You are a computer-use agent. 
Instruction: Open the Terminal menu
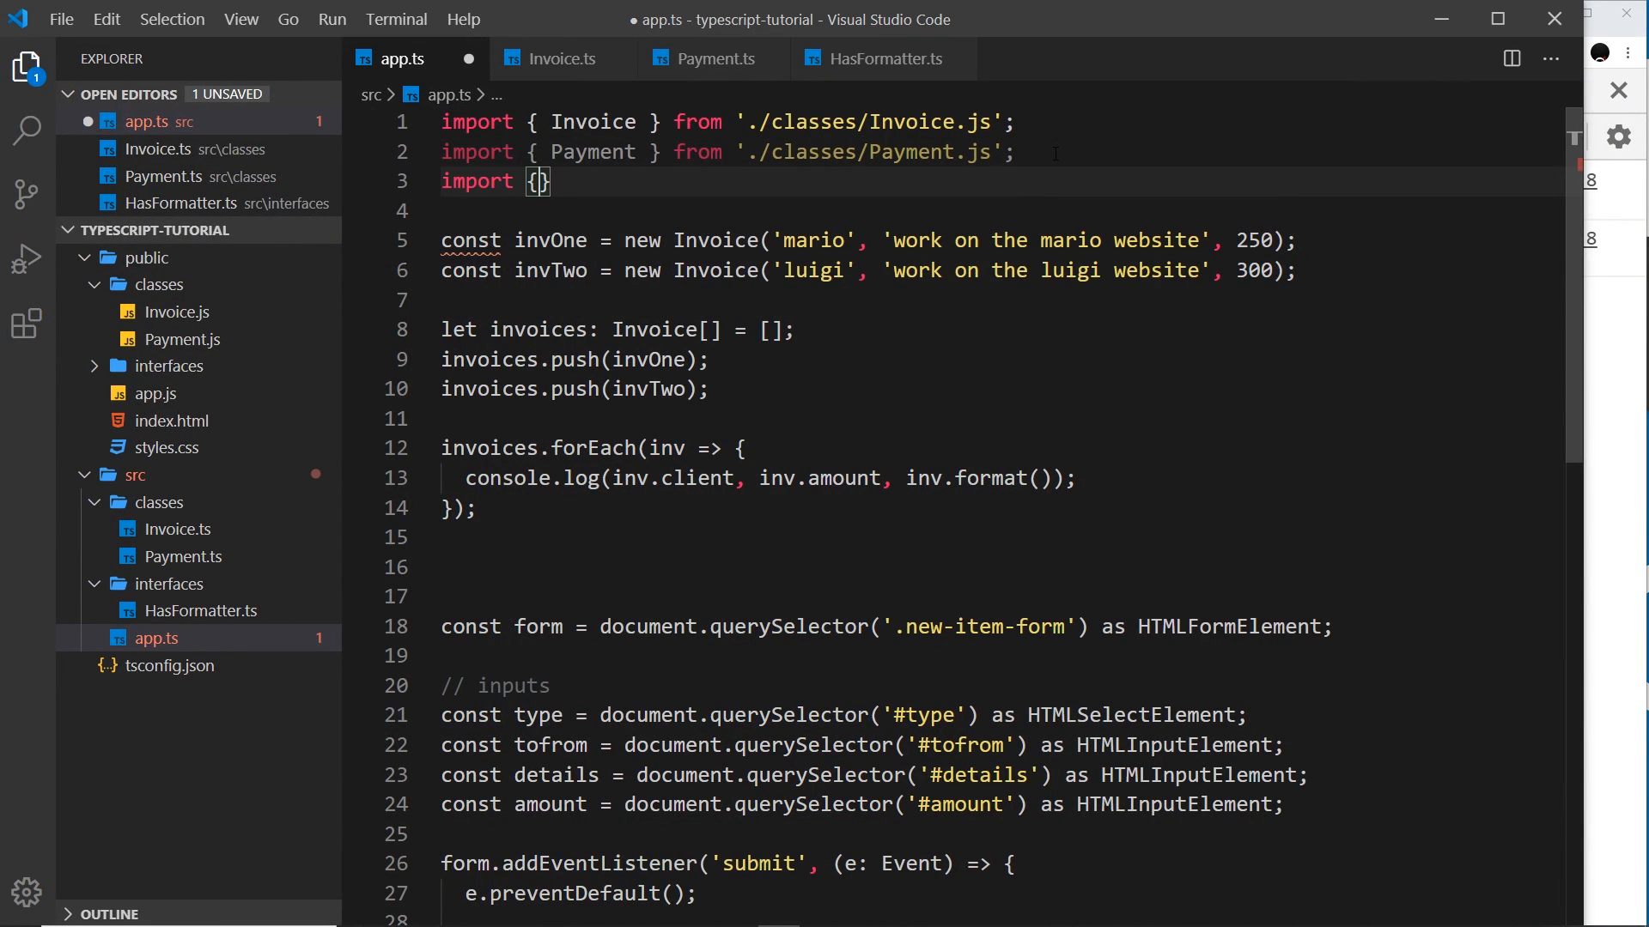click(396, 19)
